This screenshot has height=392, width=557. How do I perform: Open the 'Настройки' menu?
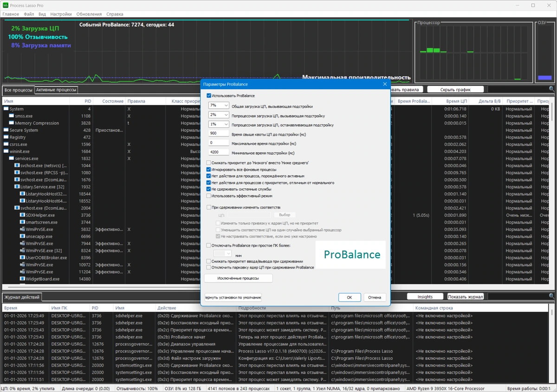61,14
